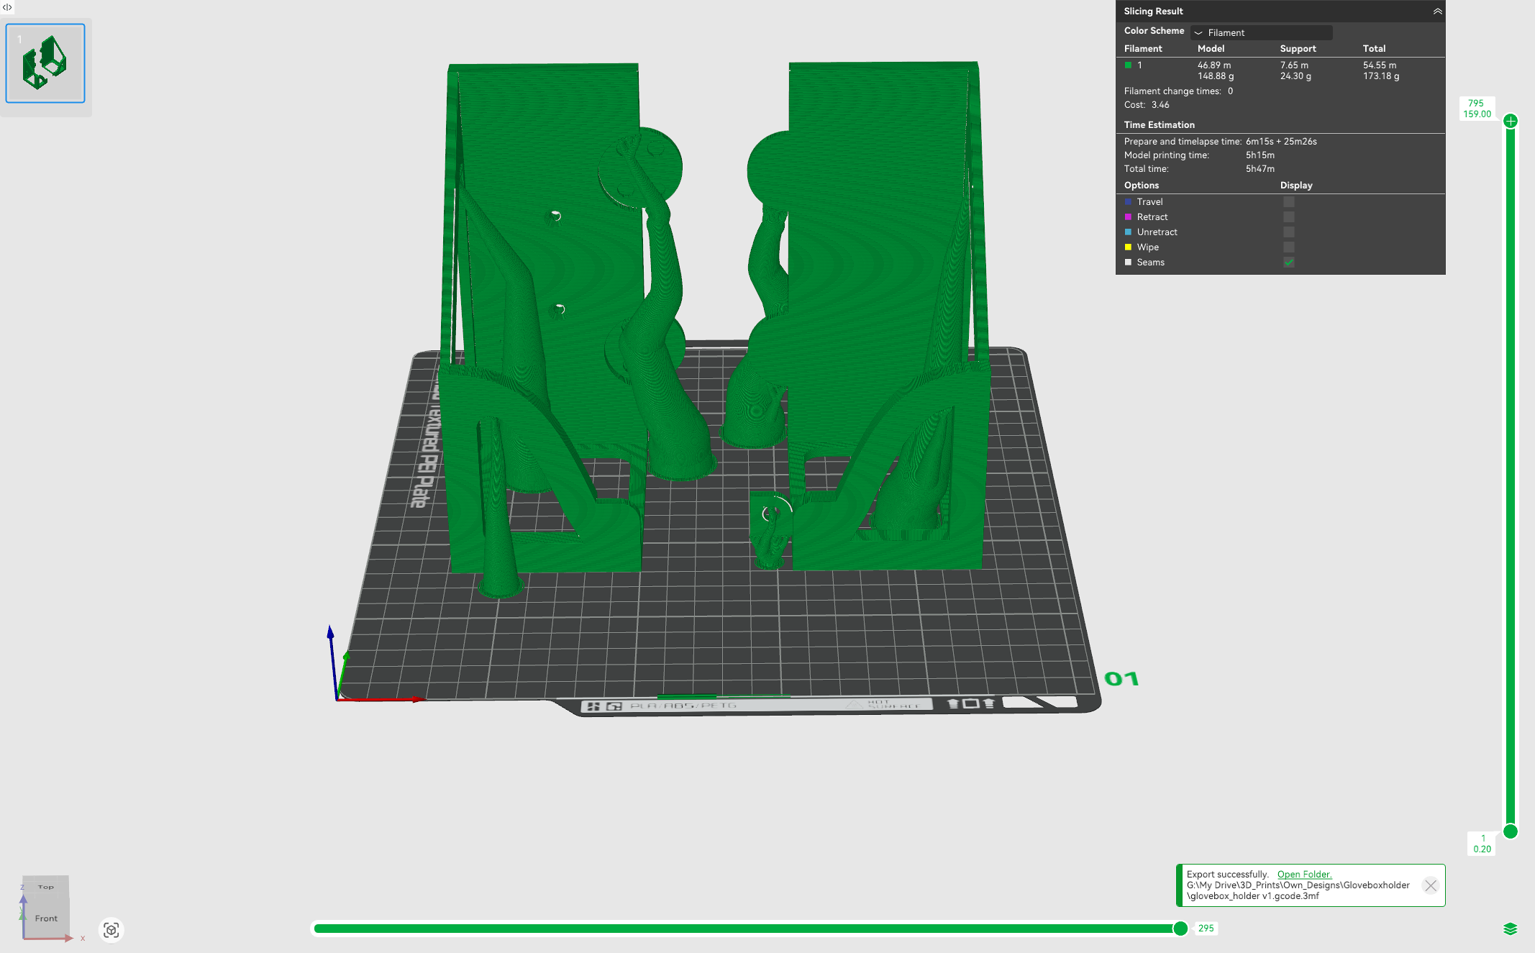
Task: Collapse the plate sidebar arrow icon
Action: click(x=7, y=7)
